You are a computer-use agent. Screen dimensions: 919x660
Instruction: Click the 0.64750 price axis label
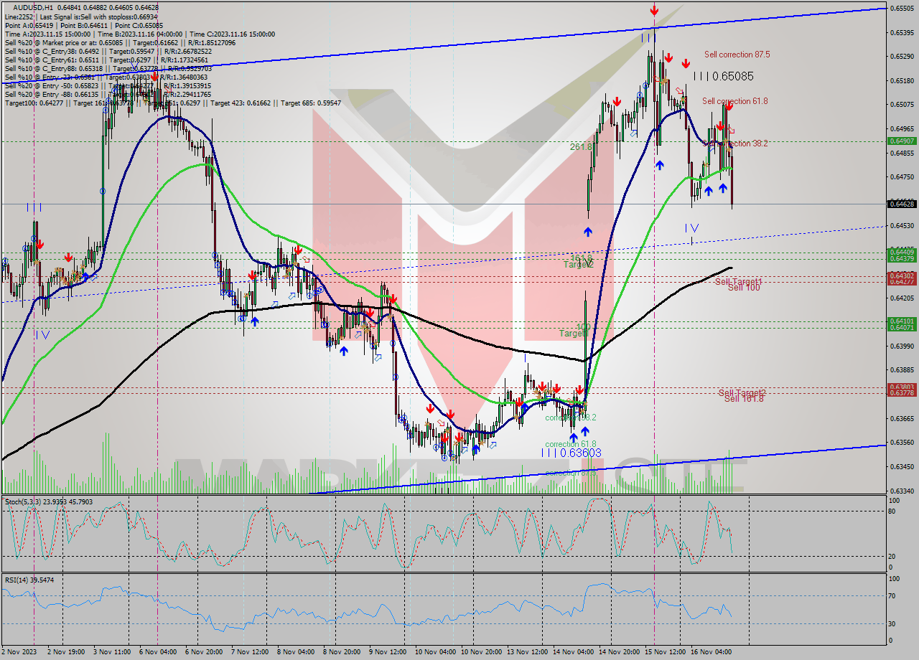pos(902,177)
